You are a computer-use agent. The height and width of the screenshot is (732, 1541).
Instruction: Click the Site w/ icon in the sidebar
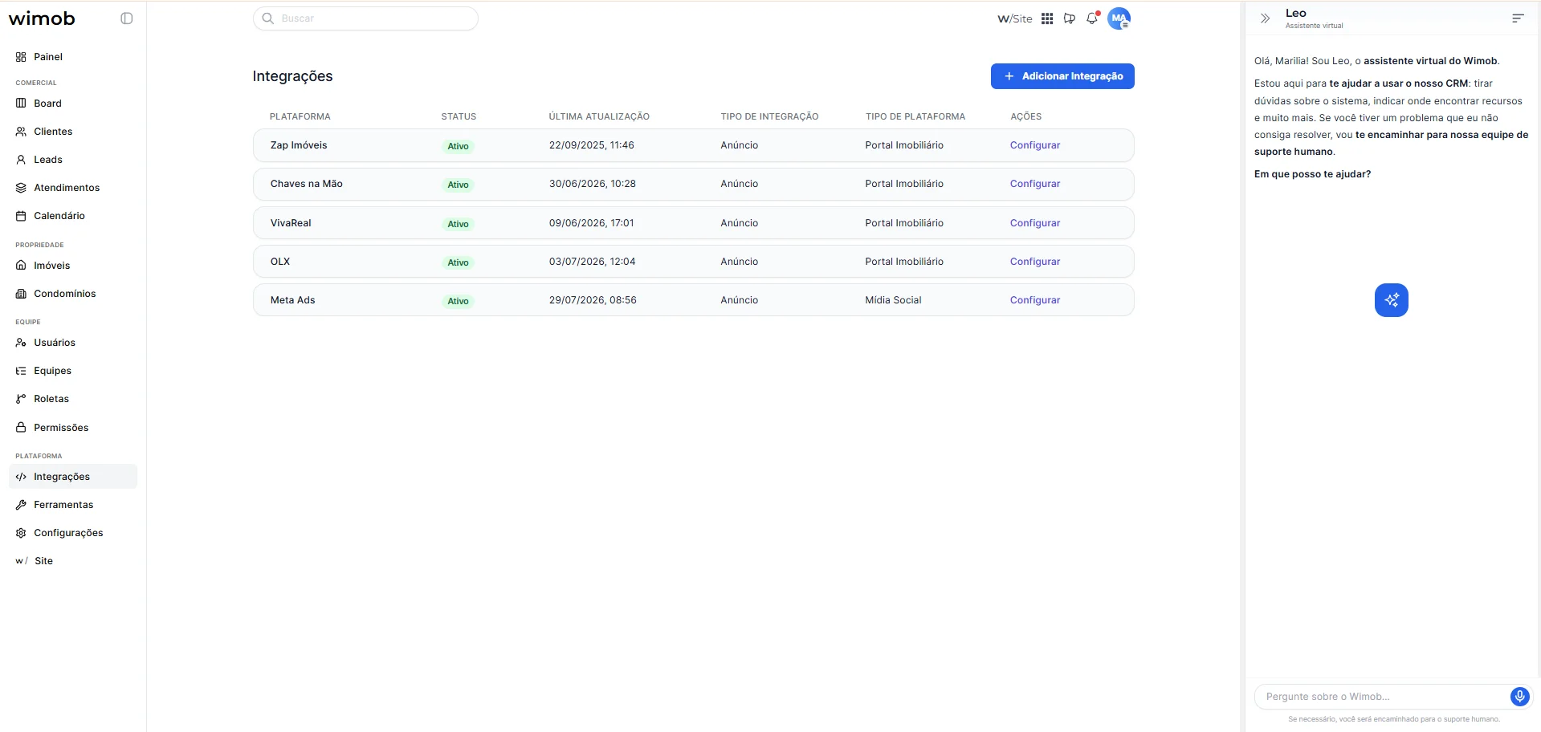22,561
